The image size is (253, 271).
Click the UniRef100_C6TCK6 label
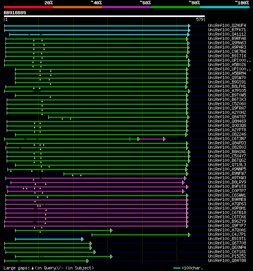(227, 217)
